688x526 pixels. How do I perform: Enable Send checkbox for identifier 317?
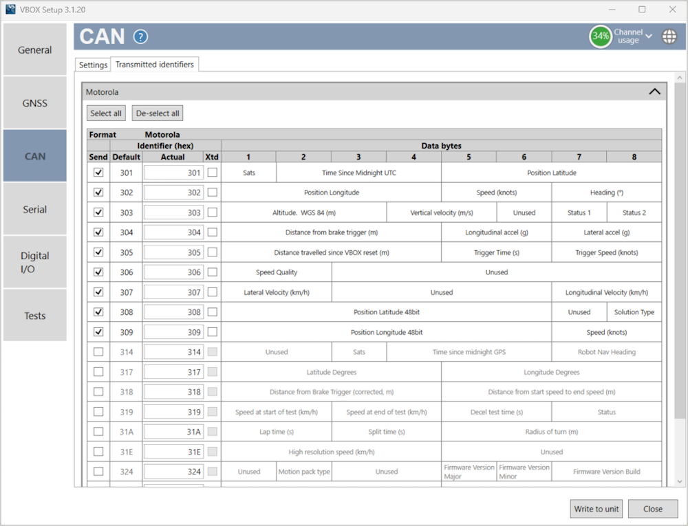point(98,372)
